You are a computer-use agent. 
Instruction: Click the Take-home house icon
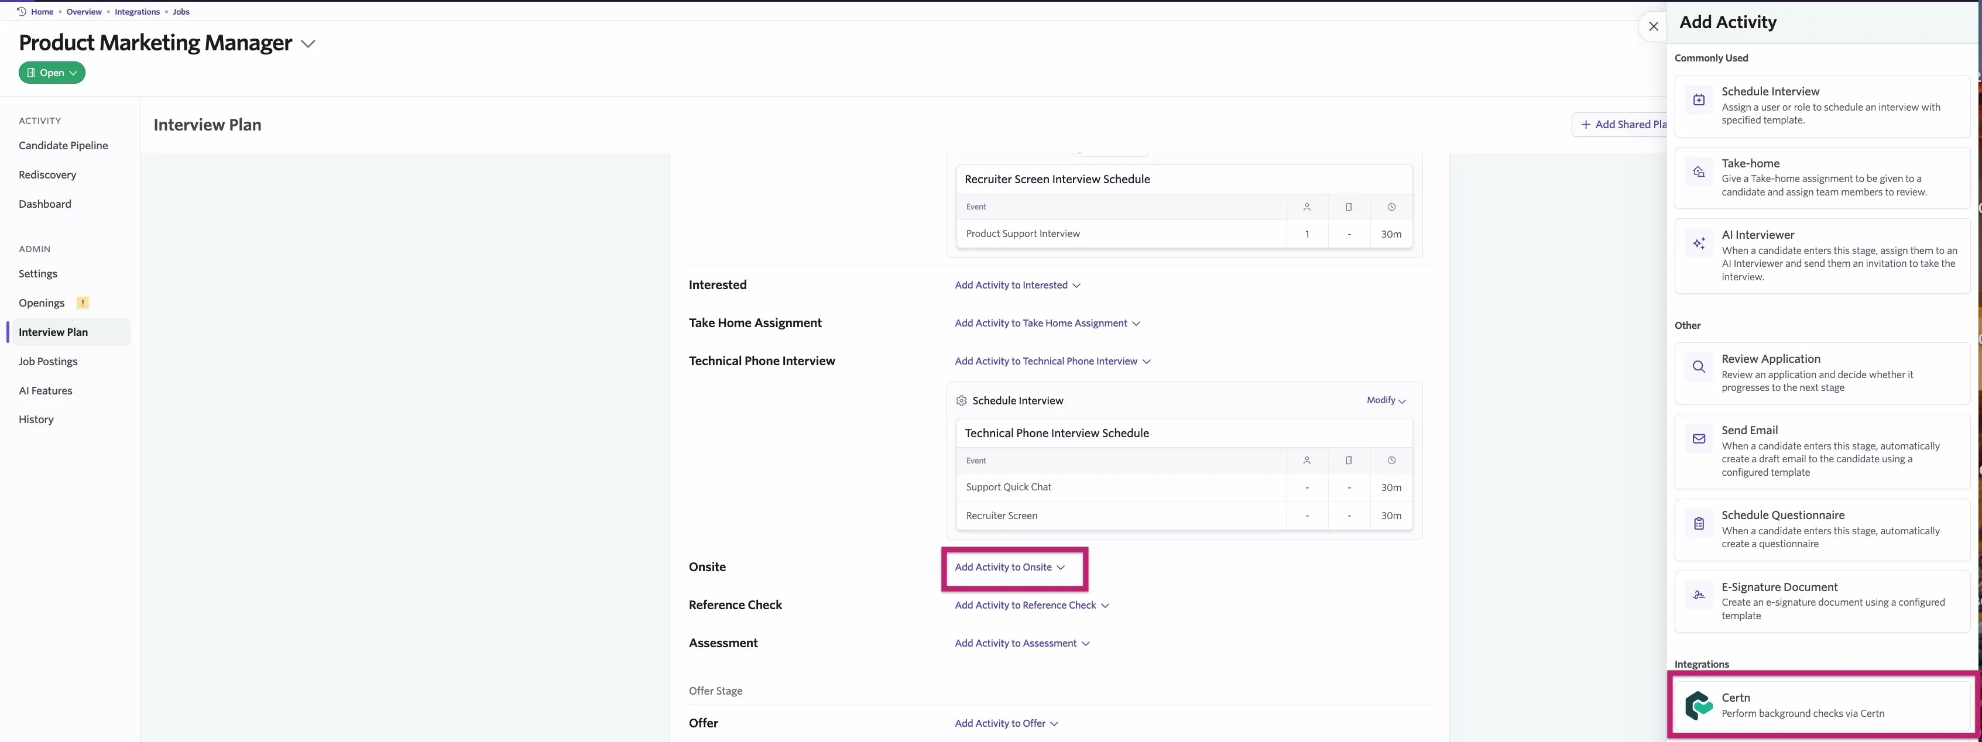[x=1699, y=171]
